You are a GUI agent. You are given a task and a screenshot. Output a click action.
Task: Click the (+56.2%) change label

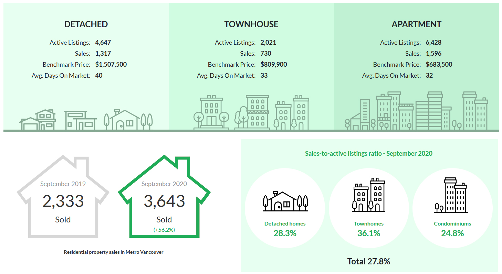coord(164,230)
